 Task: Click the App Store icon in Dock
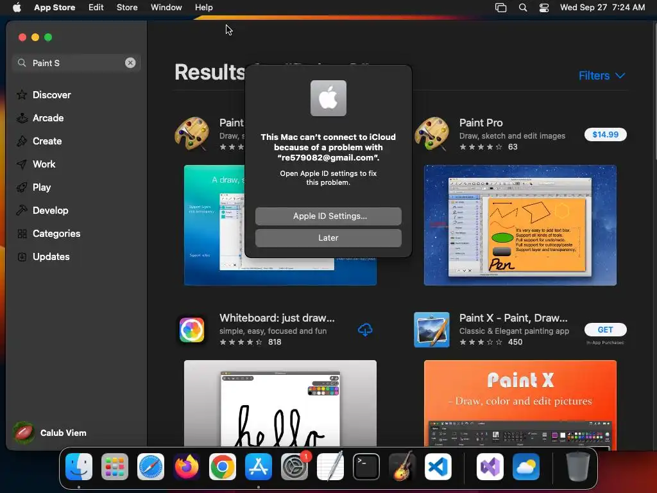point(258,467)
